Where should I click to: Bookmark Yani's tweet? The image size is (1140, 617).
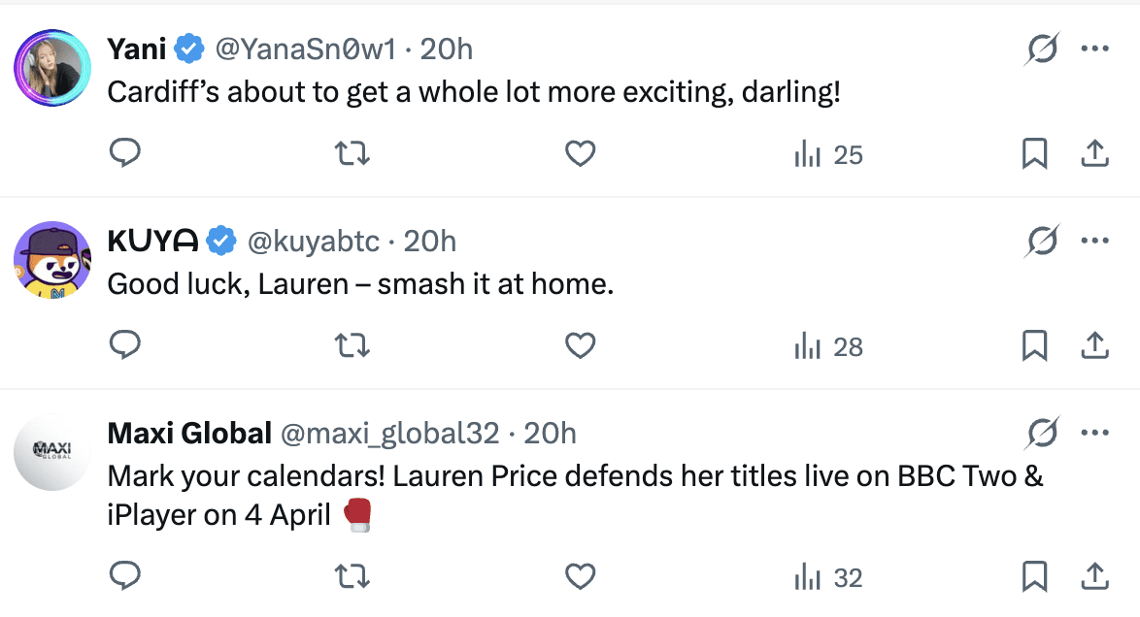coord(1035,153)
